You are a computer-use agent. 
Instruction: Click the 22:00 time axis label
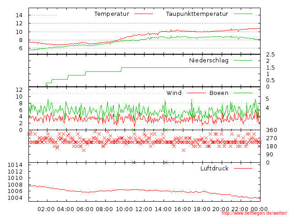click(240, 209)
